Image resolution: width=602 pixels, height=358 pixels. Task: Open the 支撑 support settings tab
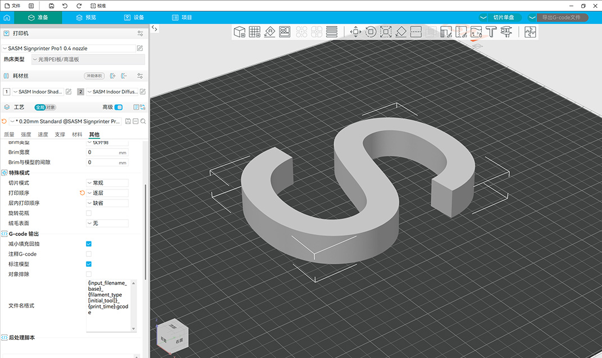pos(60,134)
